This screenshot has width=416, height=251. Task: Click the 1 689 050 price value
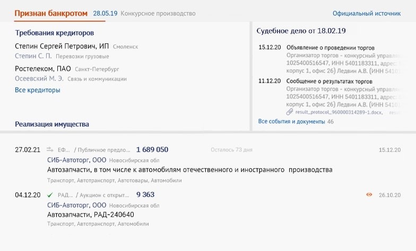coord(152,149)
